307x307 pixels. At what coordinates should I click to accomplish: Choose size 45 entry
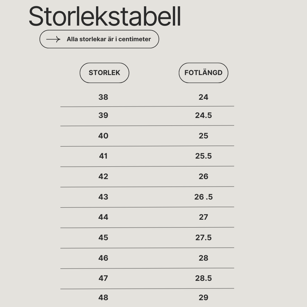(x=103, y=237)
